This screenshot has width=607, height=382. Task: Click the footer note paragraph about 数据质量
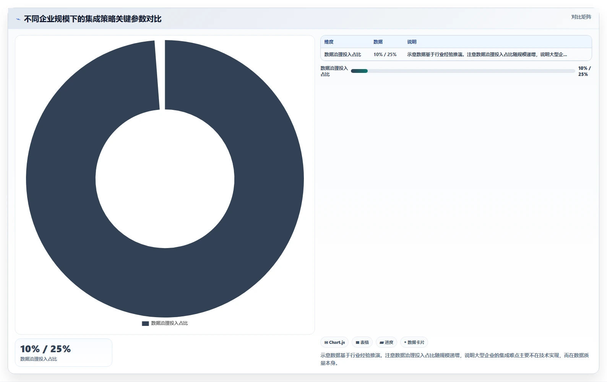click(x=454, y=359)
